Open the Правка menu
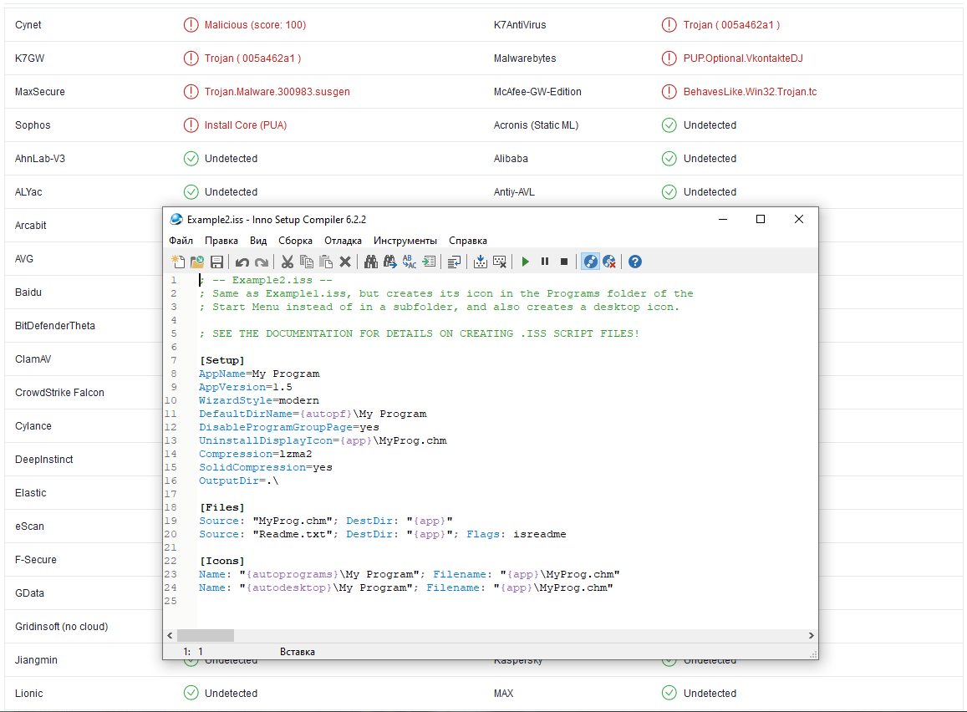This screenshot has height=712, width=967. 221,241
